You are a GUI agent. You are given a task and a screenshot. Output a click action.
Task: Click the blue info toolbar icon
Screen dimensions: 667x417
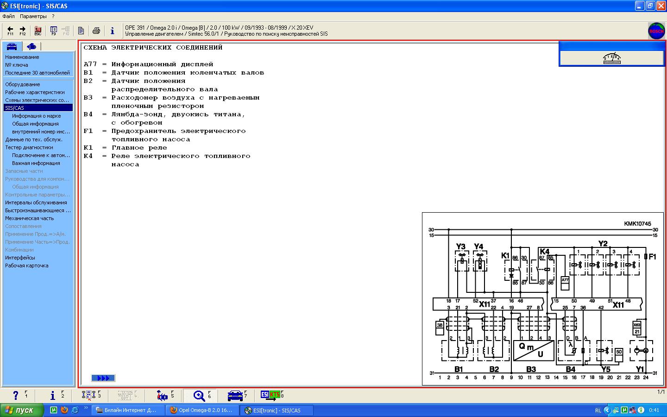coord(112,31)
